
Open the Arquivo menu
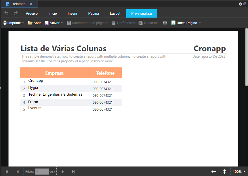32,14
